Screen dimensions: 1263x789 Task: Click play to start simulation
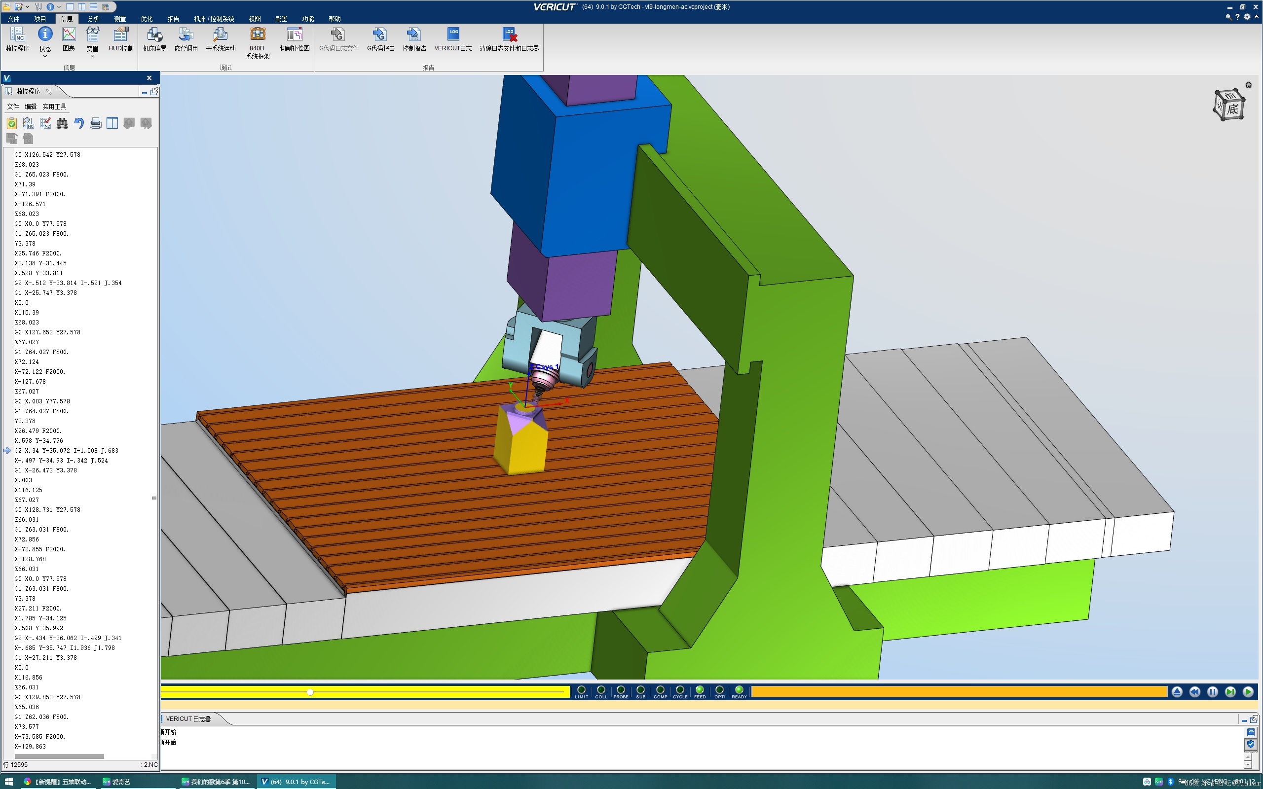(x=1248, y=692)
